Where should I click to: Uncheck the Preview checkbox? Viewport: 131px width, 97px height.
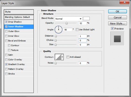click(x=112, y=28)
